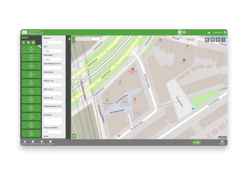248x175 pixels.
Task: Click the locate-me map tool button
Action: (x=223, y=40)
